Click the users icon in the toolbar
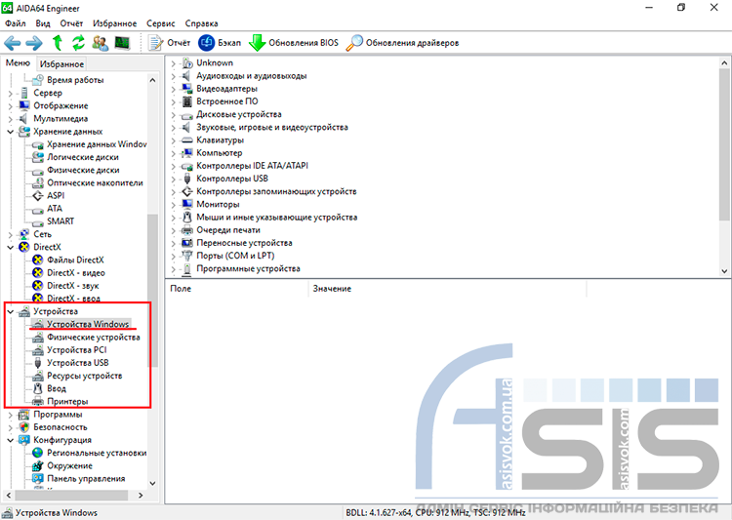This screenshot has height=520, width=732. (x=100, y=43)
